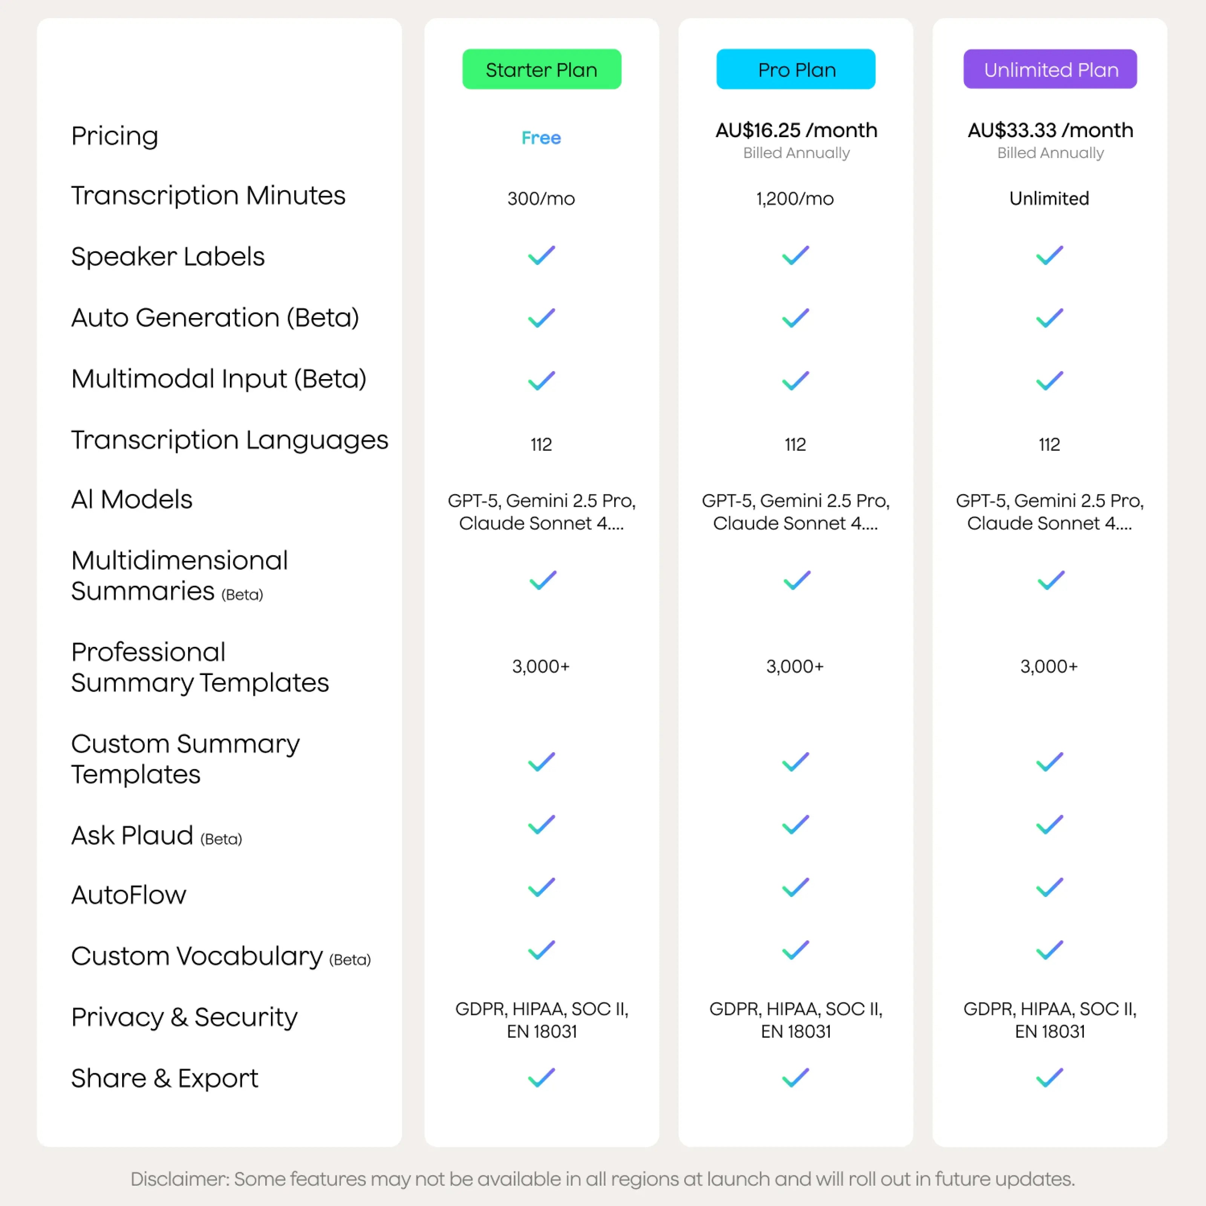Select the blue Pro Plan button
This screenshot has height=1206, width=1206.
tap(795, 69)
